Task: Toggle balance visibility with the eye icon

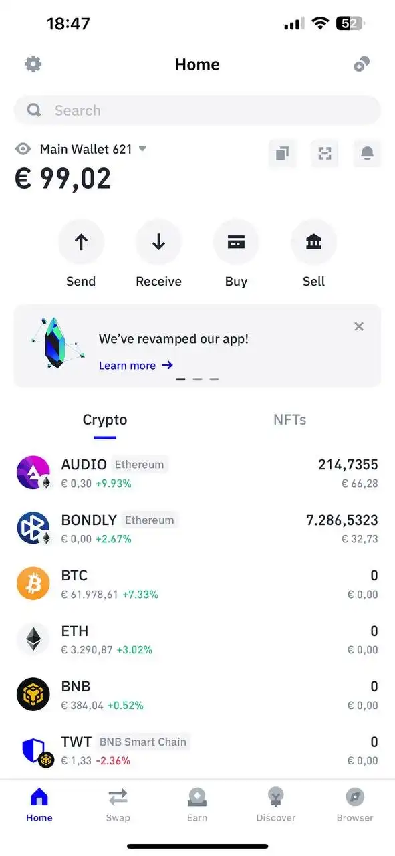Action: click(x=23, y=149)
